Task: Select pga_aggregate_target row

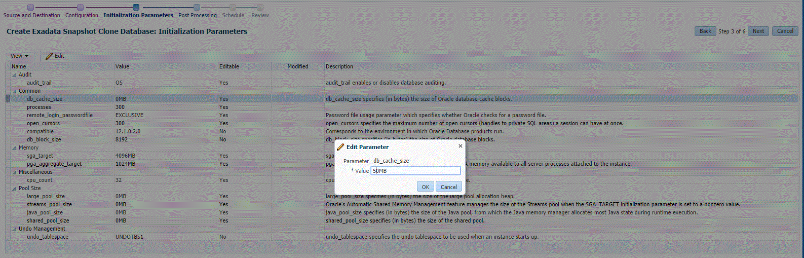Action: pyautogui.click(x=402, y=164)
